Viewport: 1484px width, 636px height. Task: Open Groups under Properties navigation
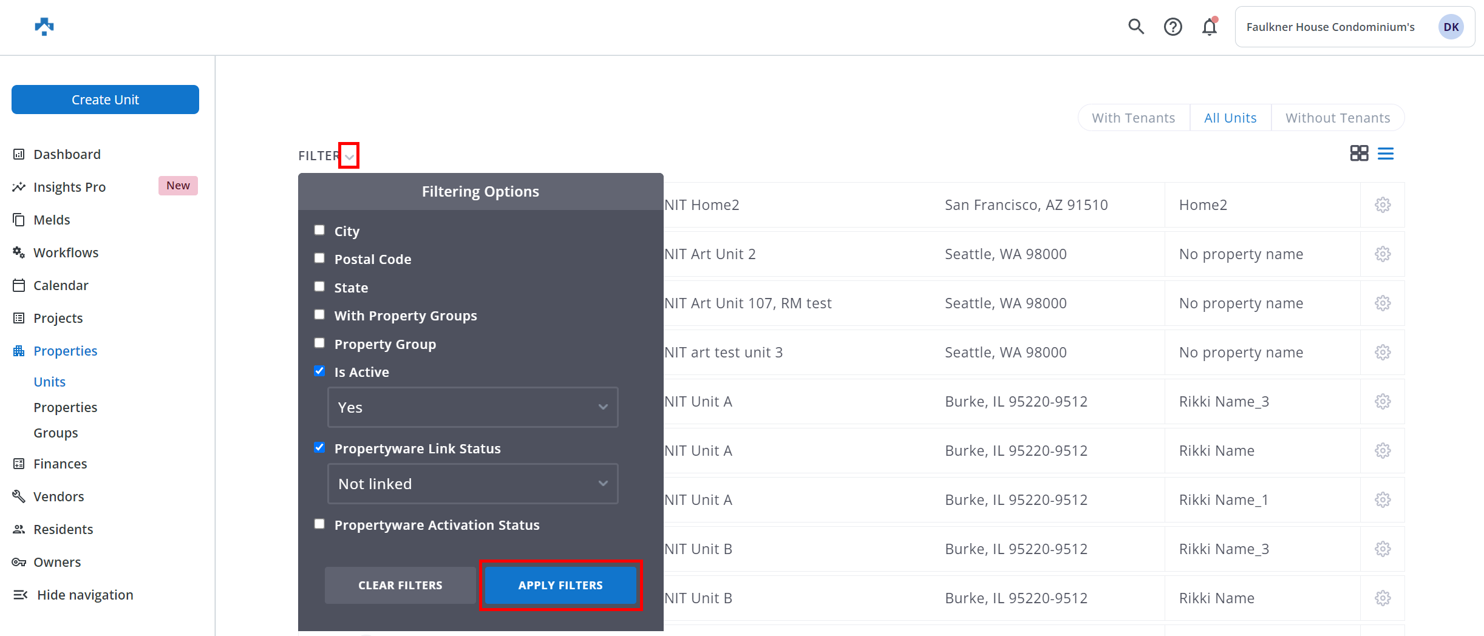point(56,433)
